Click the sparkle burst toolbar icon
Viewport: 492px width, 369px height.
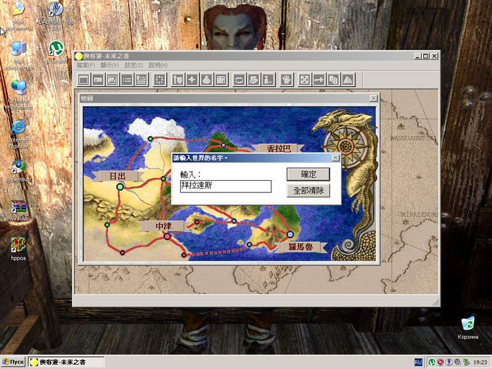(159, 80)
